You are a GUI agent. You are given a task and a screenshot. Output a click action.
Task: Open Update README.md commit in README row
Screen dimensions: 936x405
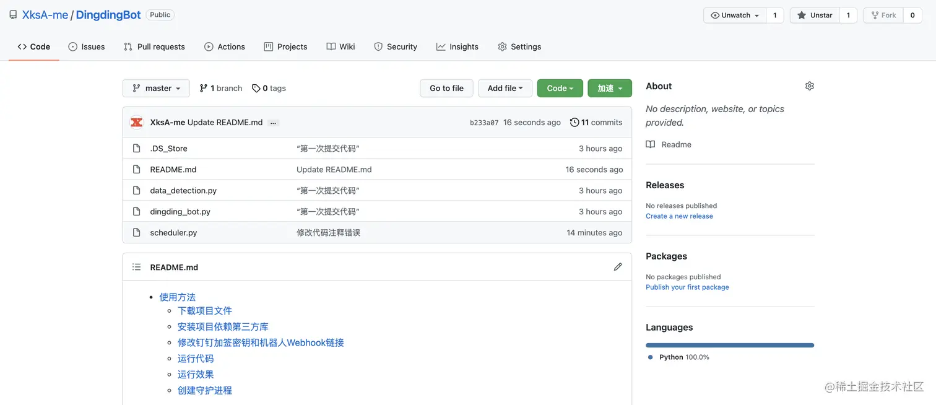pyautogui.click(x=334, y=170)
